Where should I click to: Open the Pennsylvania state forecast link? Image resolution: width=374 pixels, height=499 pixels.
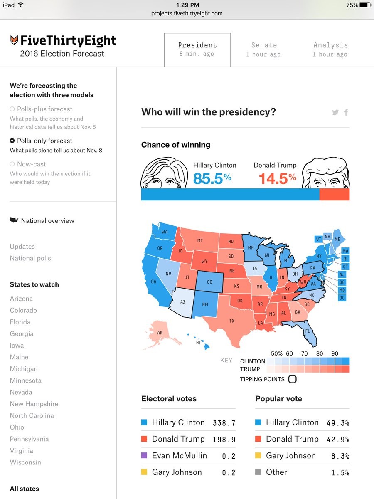coord(29,439)
